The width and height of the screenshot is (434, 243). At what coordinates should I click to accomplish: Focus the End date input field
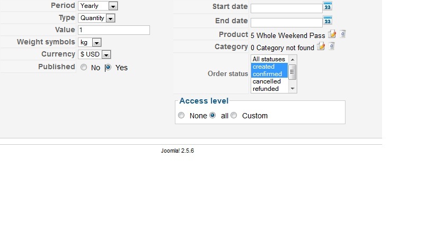tap(287, 23)
